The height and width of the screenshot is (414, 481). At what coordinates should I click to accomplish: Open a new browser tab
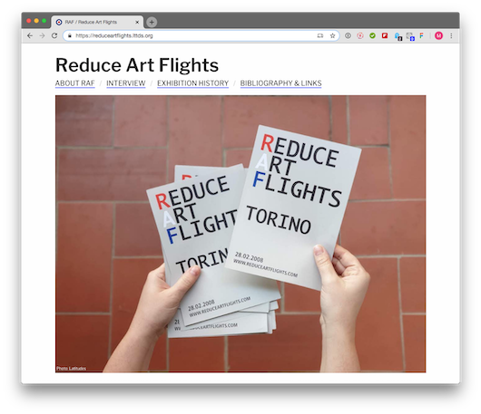tap(152, 22)
